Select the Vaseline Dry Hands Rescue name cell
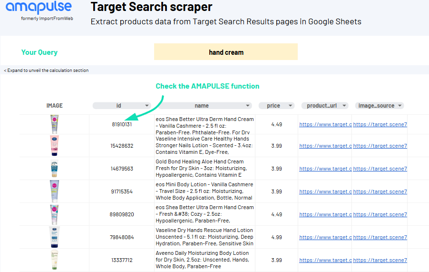This screenshot has height=272, width=429. 205,237
